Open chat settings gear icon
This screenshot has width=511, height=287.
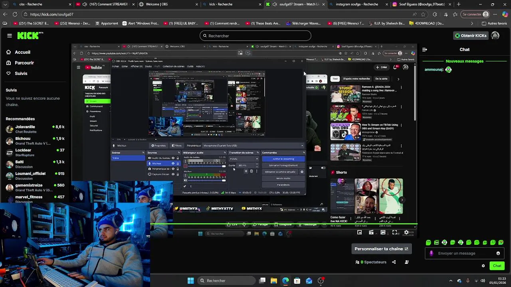click(483, 265)
